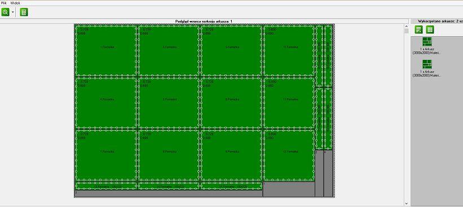Screen dimensions: 463x207
Task: Select the right upper vertical strip panel
Action: click(x=328, y=56)
